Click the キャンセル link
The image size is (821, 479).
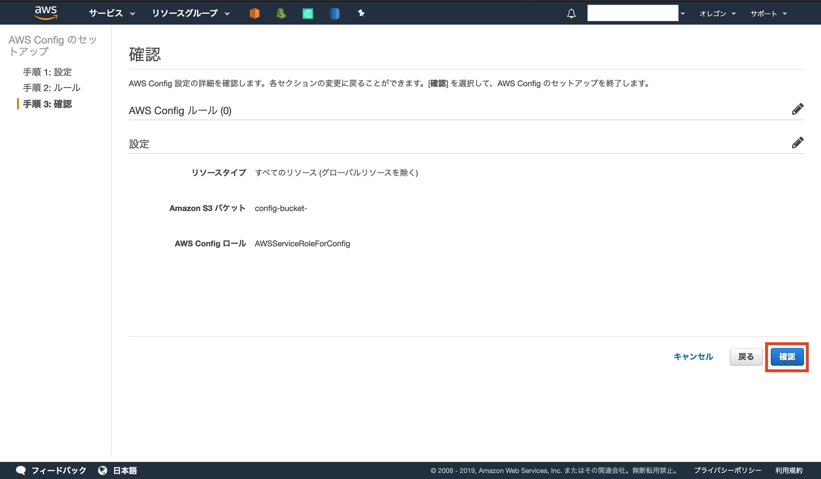coord(693,357)
